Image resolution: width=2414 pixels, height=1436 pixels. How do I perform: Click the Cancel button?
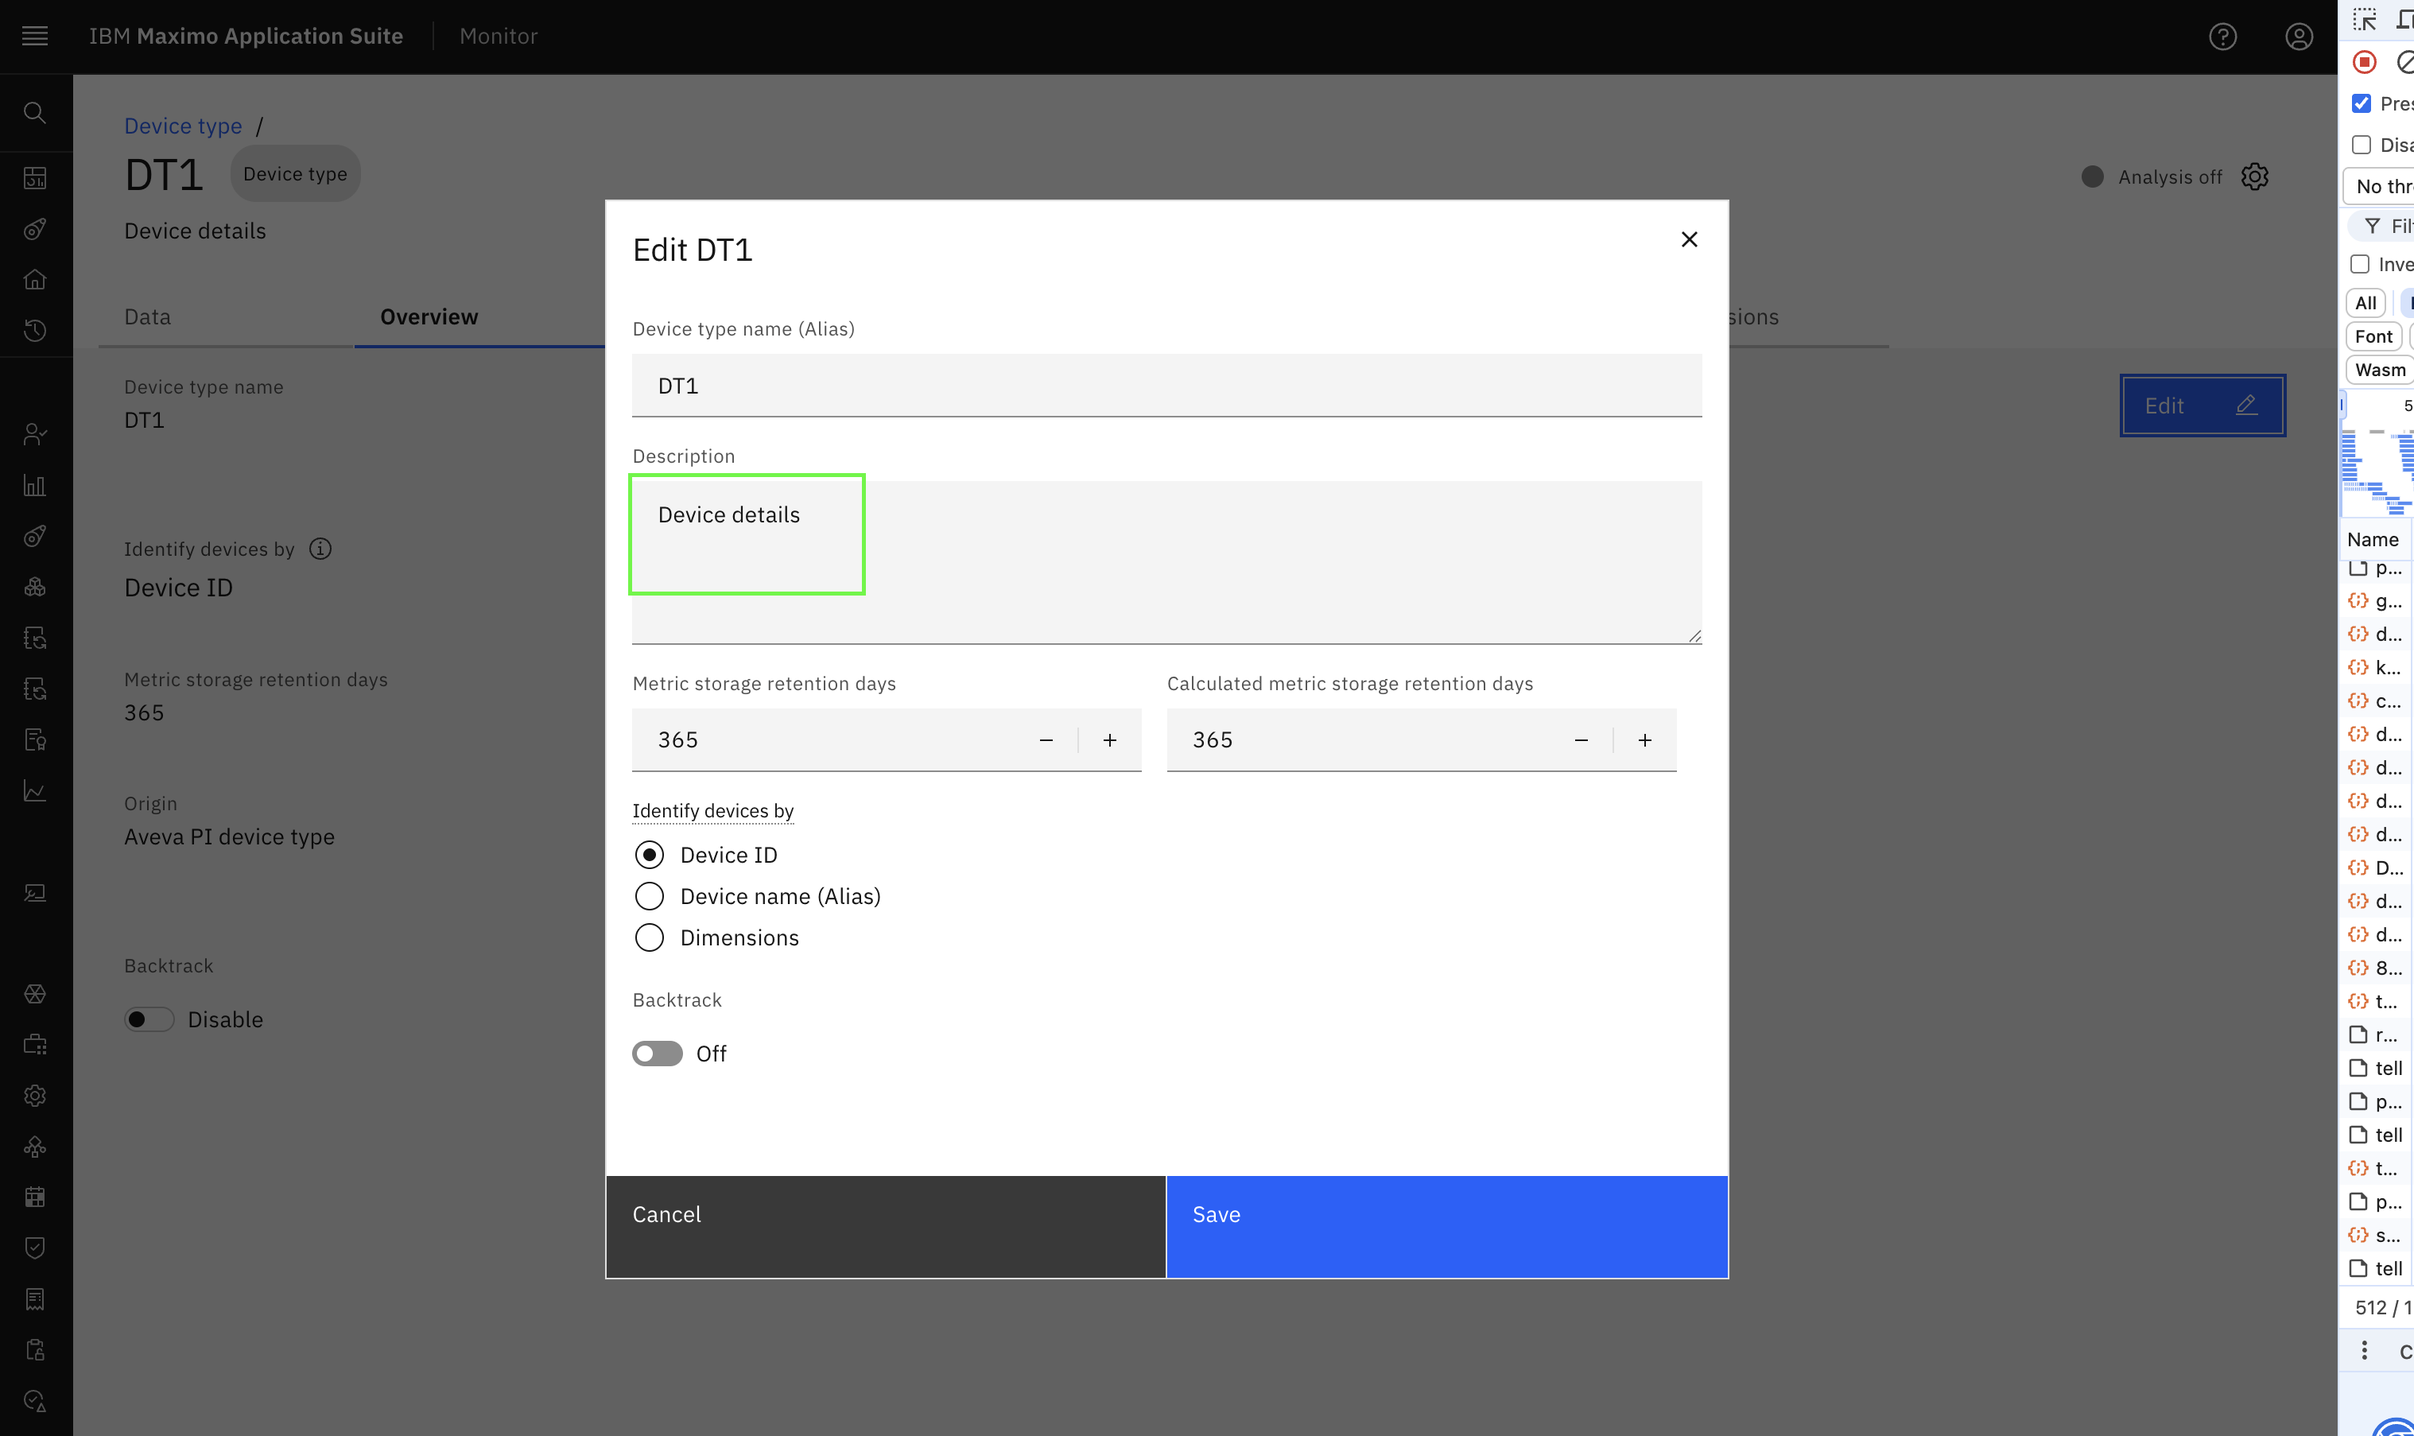(x=885, y=1227)
